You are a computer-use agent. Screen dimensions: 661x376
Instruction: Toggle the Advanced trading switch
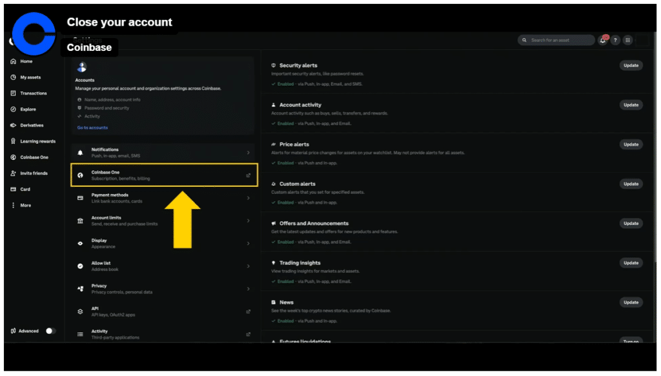pos(50,331)
